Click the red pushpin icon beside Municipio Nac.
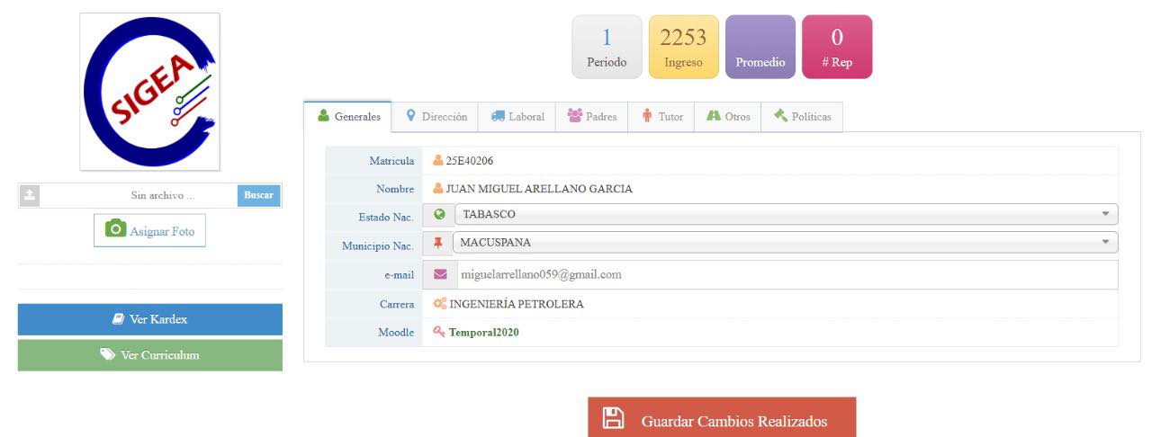 [438, 243]
